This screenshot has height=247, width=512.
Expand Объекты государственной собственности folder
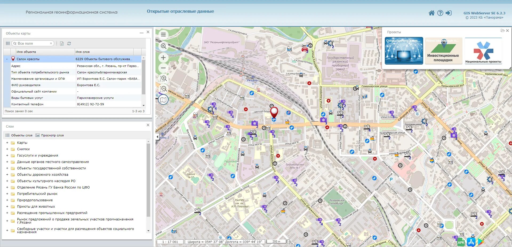coord(7,168)
